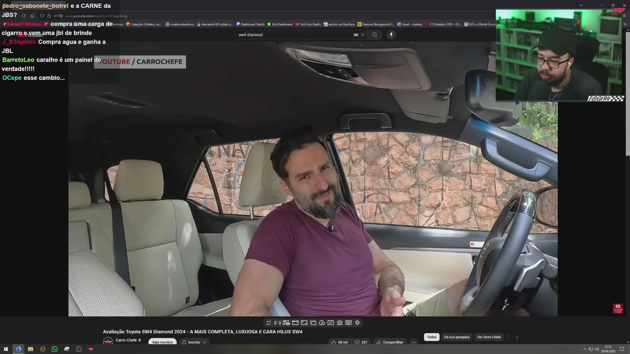Open on-screen keyboard icon in search box

[x=356, y=34]
